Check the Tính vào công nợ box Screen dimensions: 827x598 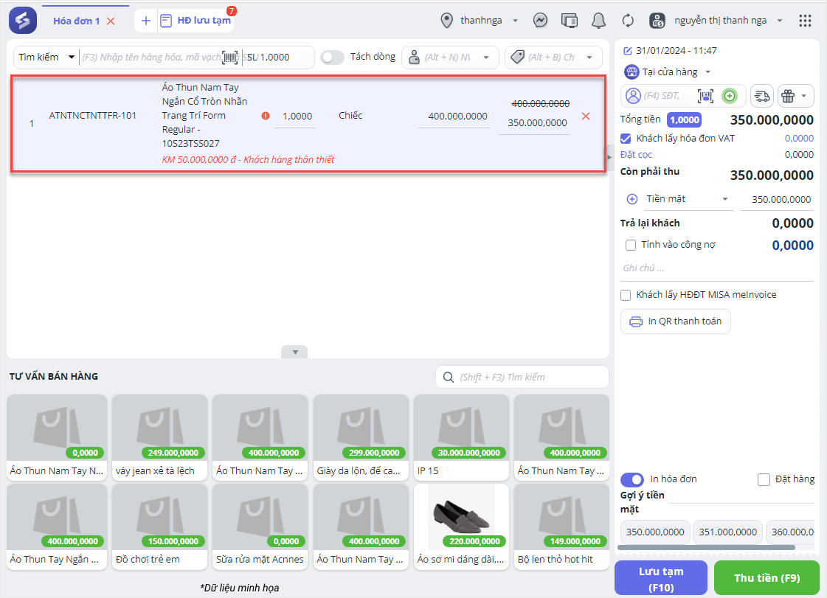point(631,245)
